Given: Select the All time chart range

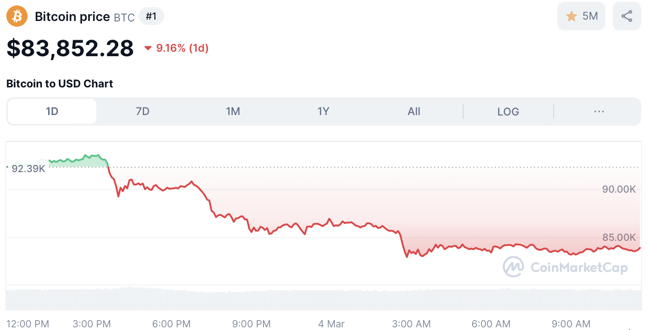Looking at the screenshot, I should pos(414,111).
